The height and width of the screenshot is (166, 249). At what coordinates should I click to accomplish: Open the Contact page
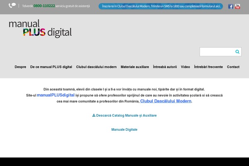click(x=233, y=67)
